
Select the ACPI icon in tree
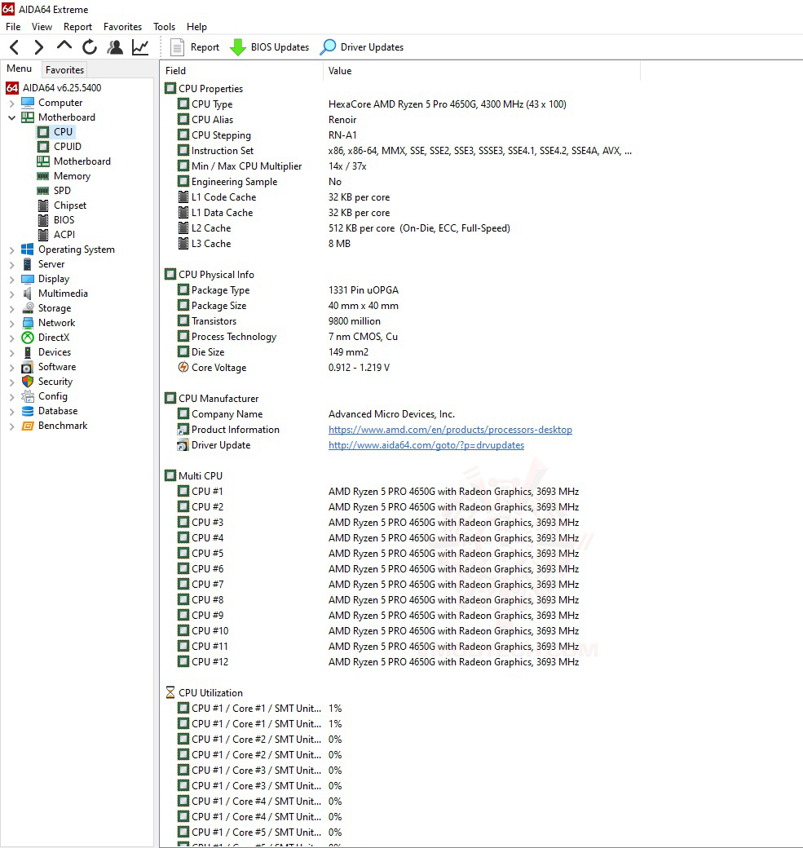(x=43, y=235)
